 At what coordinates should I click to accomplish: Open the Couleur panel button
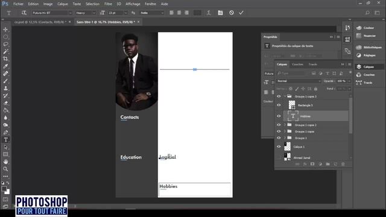tap(366, 28)
